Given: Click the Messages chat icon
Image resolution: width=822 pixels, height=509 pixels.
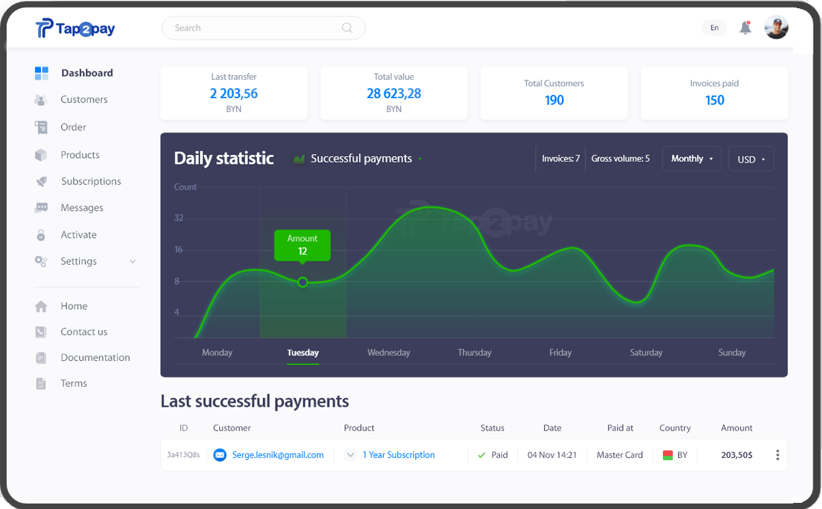Looking at the screenshot, I should pyautogui.click(x=40, y=207).
